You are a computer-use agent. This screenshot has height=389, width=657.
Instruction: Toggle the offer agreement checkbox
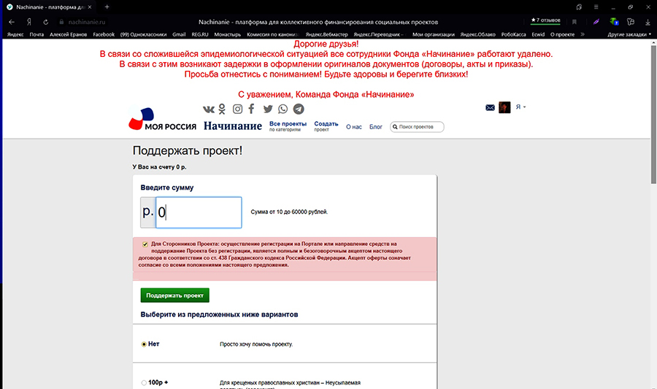click(x=145, y=244)
